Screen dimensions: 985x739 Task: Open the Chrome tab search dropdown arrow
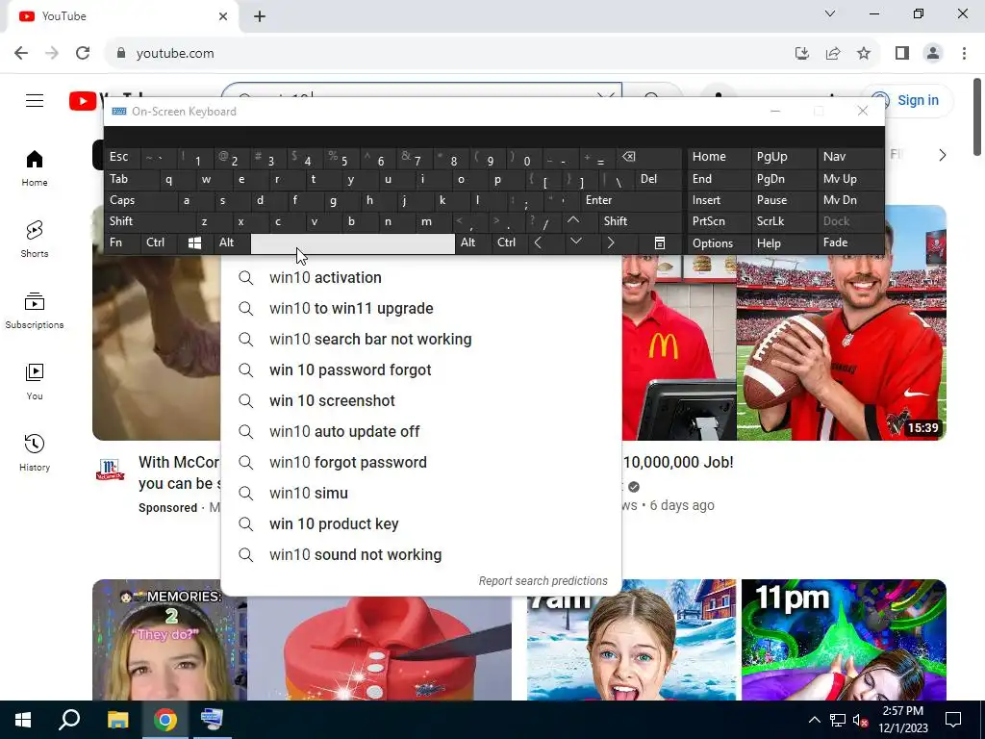(830, 13)
